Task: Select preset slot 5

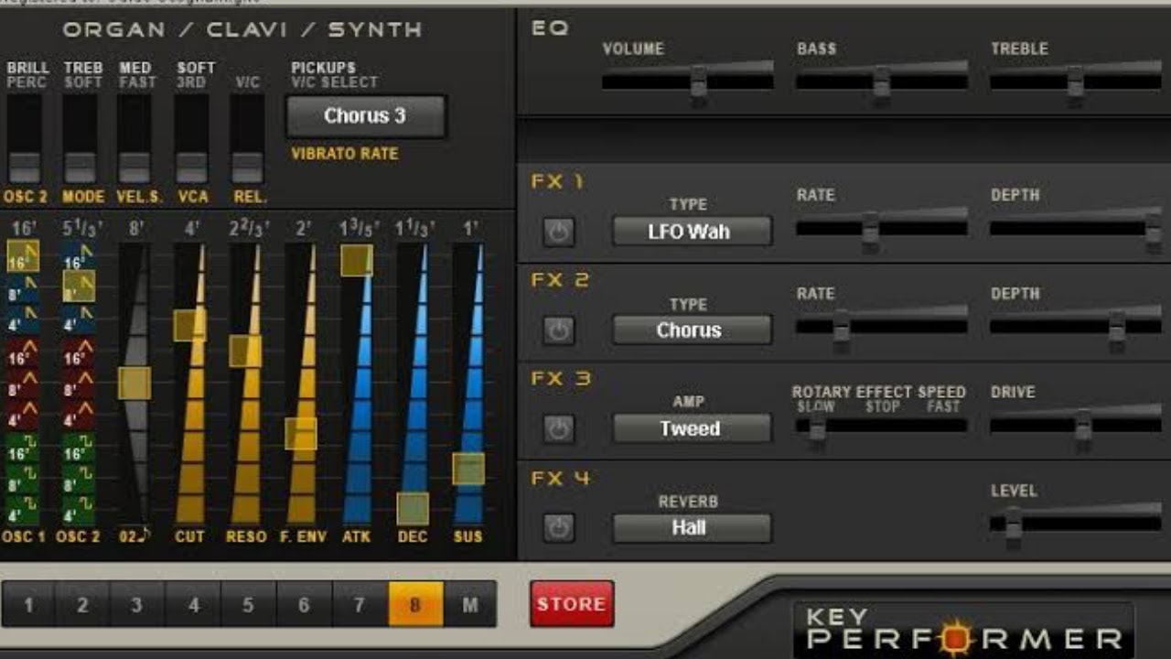Action: click(248, 604)
